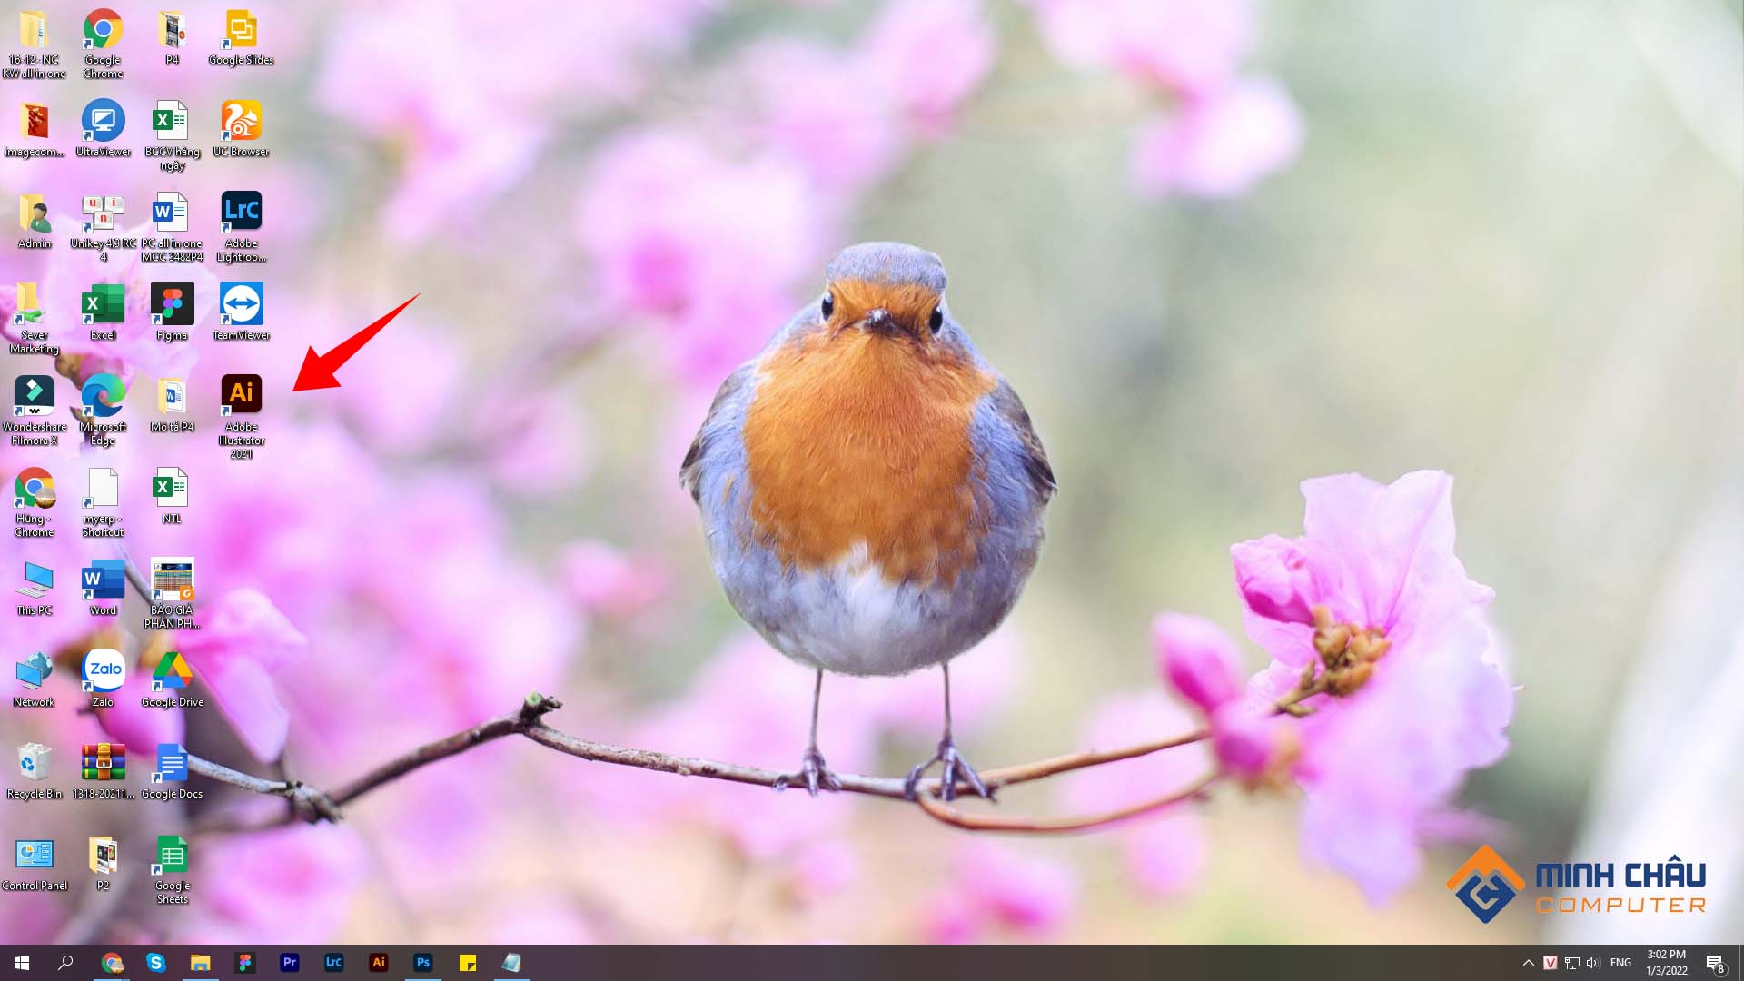Viewport: 1744px width, 981px height.
Task: Open Figma from the taskbar
Action: point(245,963)
